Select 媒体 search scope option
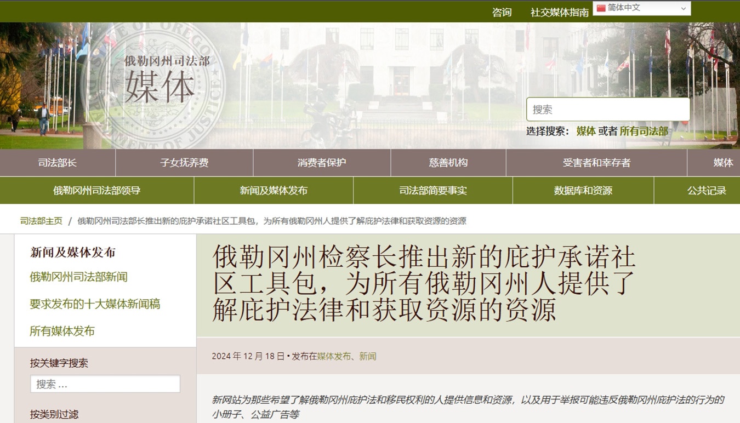Viewport: 740px width, 423px height. (585, 131)
